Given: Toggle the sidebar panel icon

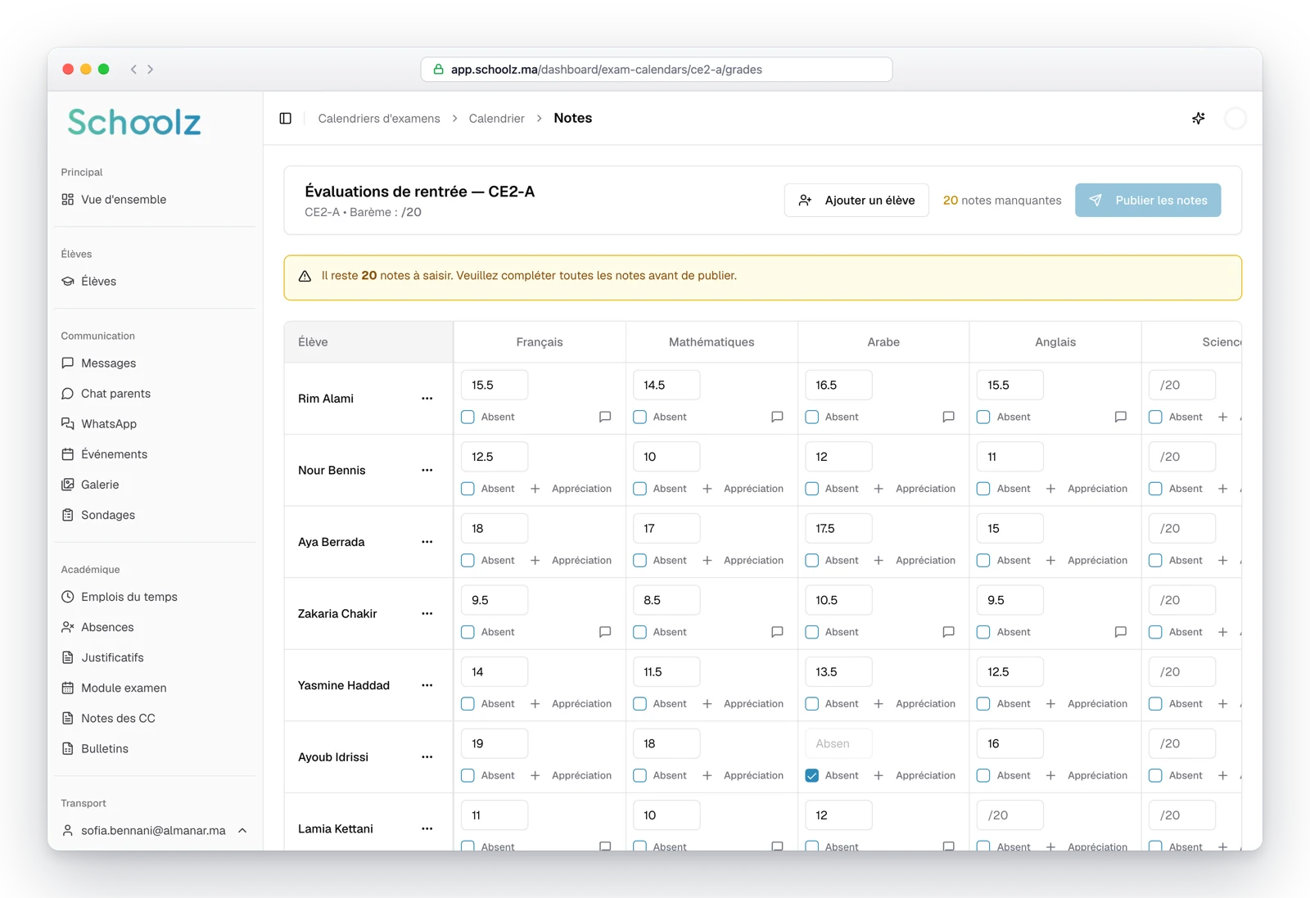Looking at the screenshot, I should (286, 119).
